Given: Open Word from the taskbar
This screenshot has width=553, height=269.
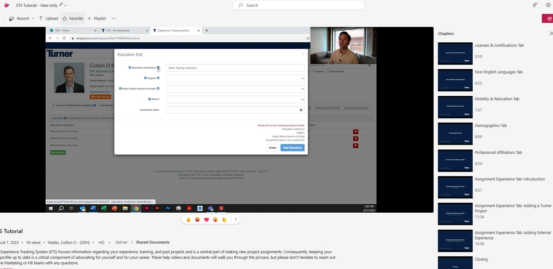Looking at the screenshot, I should [x=93, y=208].
